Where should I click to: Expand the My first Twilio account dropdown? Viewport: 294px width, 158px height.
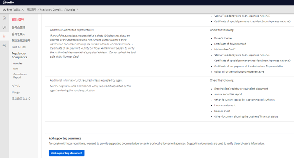[x=13, y=10]
